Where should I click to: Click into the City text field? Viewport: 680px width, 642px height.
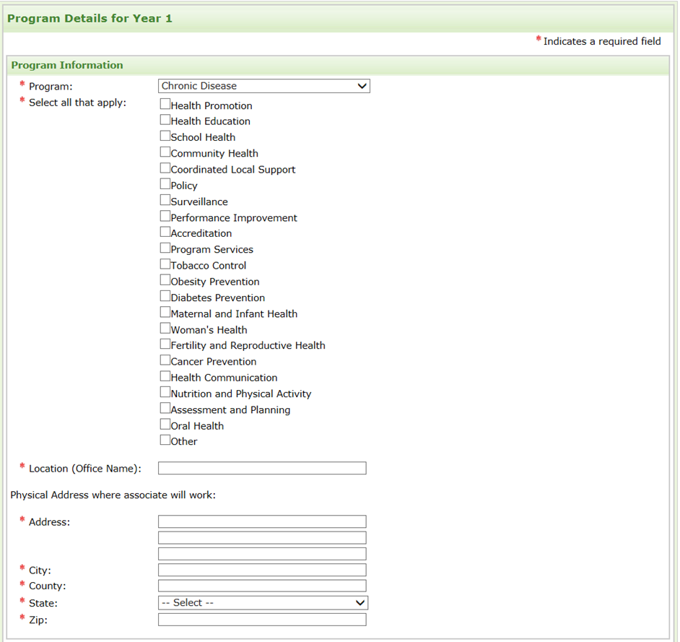[x=261, y=570]
